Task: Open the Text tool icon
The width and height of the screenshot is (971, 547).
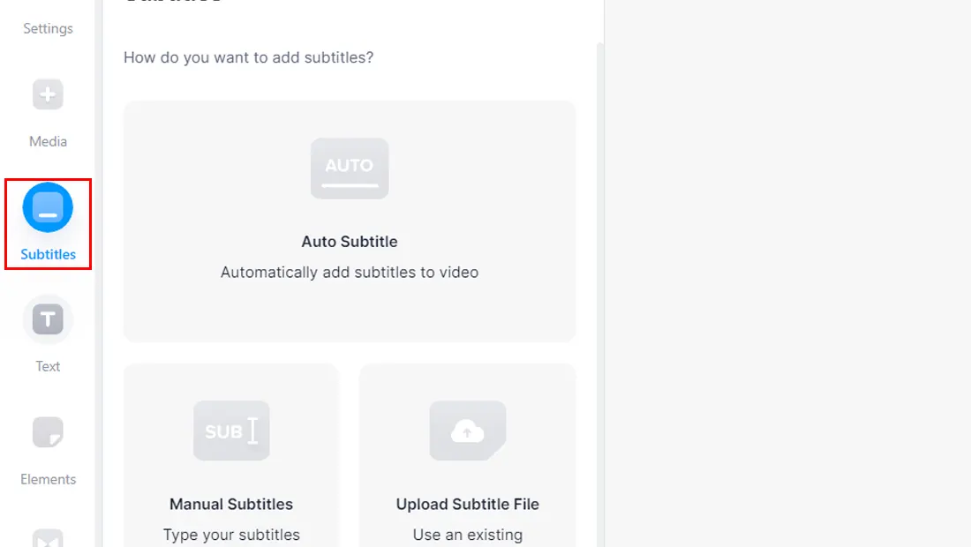Action: point(48,319)
